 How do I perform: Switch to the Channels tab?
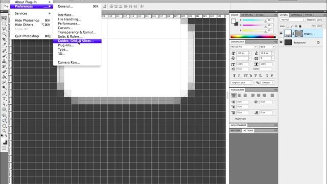tap(296, 15)
